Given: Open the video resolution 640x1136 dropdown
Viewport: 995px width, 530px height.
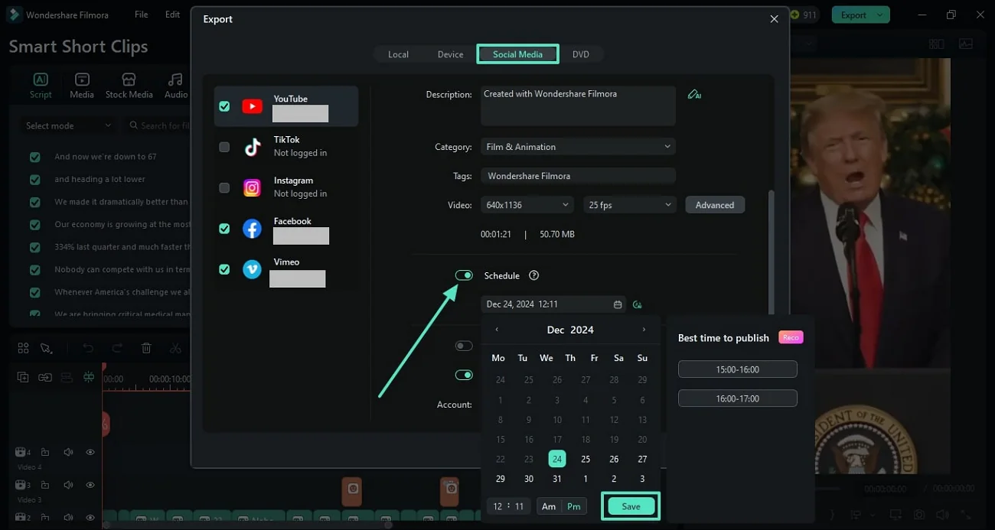Looking at the screenshot, I should [527, 205].
